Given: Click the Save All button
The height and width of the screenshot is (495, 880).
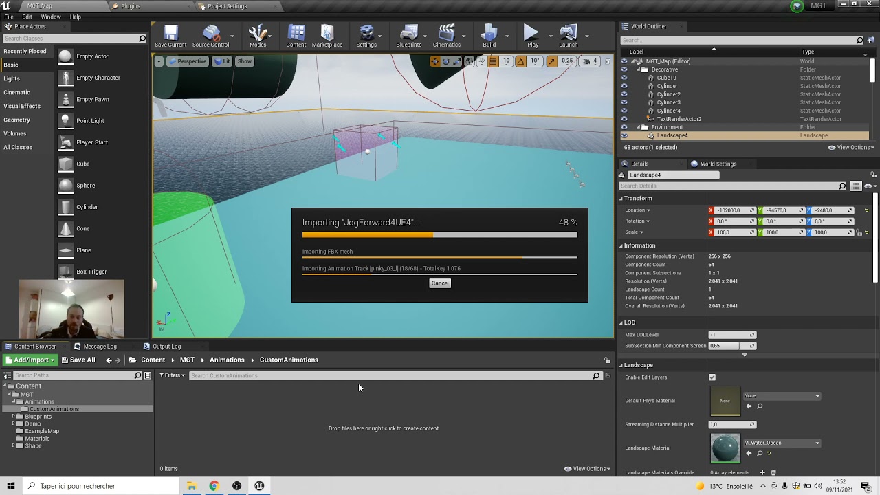Looking at the screenshot, I should [78, 359].
